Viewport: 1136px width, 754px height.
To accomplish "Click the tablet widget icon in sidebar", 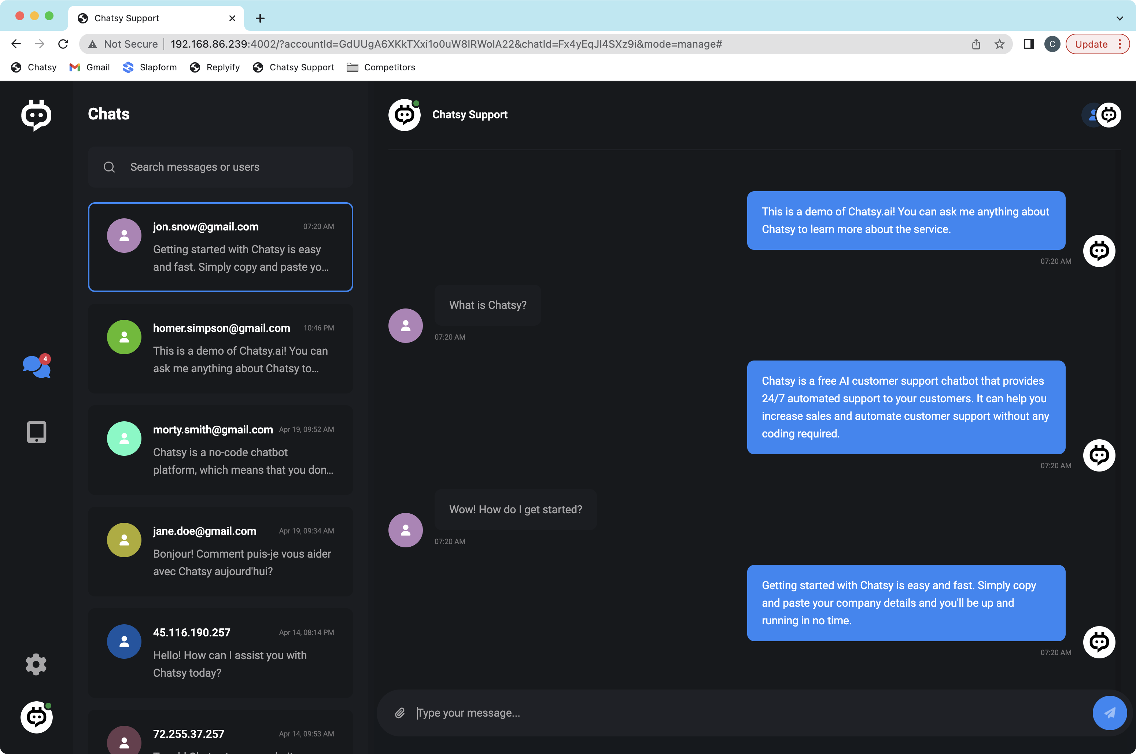I will click(37, 432).
